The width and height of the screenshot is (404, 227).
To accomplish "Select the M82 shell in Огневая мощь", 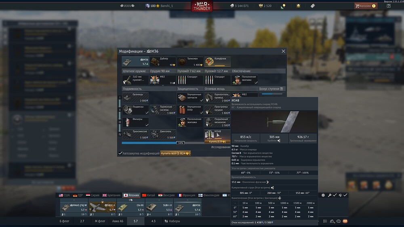I will (245, 95).
